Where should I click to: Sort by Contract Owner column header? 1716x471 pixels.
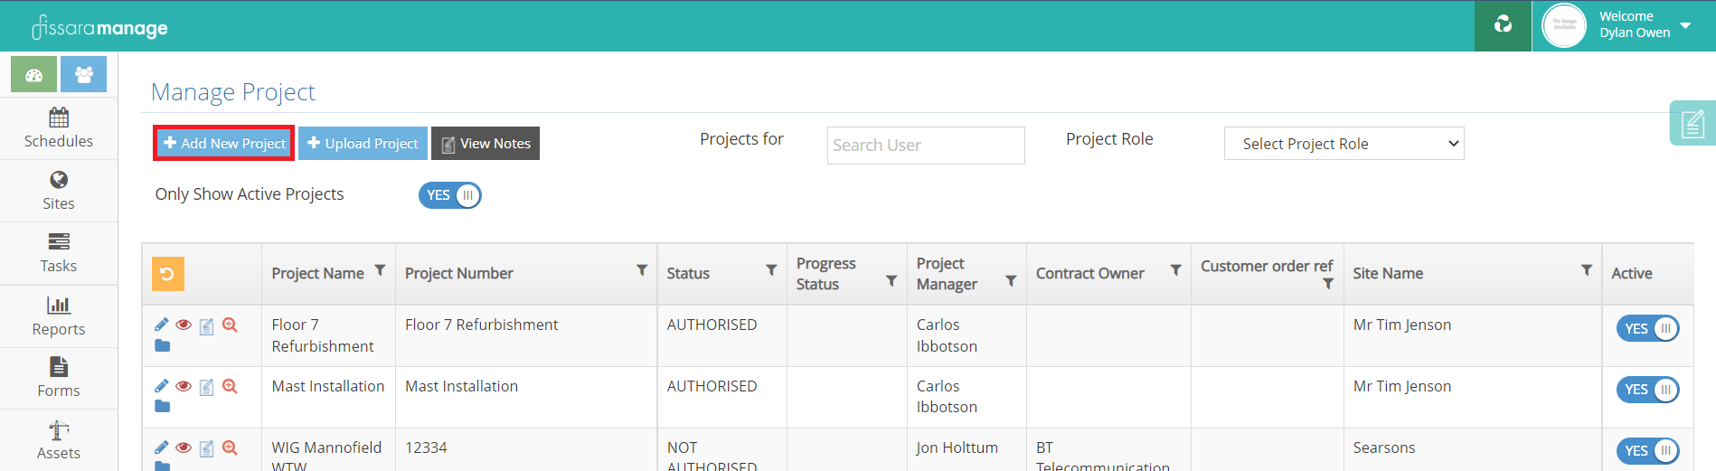[1089, 273]
